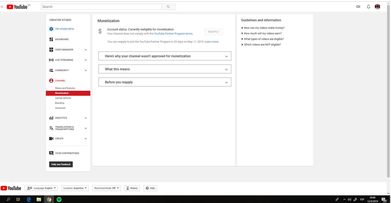This screenshot has height=203, width=391.
Task: Expand "Which videos are NOT eligible?"
Action: pyautogui.click(x=261, y=45)
